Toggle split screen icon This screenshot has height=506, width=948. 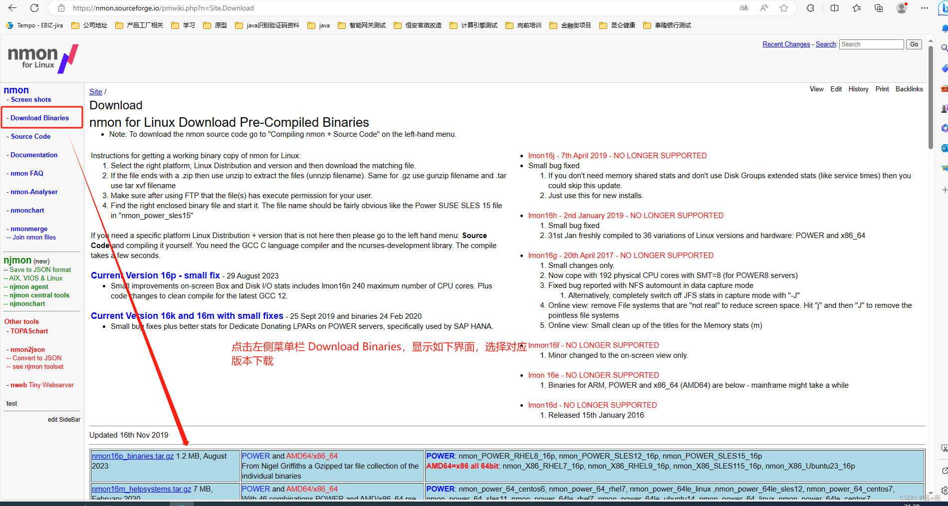[834, 8]
